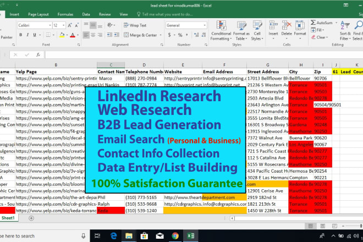Screen dimensions: 363x242
Task: Select the Sheet1 tab
Action: point(8,218)
